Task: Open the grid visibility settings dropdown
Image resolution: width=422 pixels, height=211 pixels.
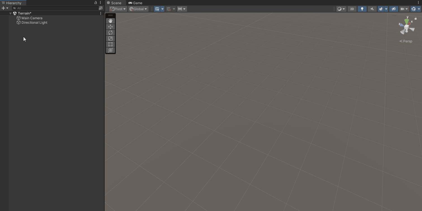Action: coord(162,9)
